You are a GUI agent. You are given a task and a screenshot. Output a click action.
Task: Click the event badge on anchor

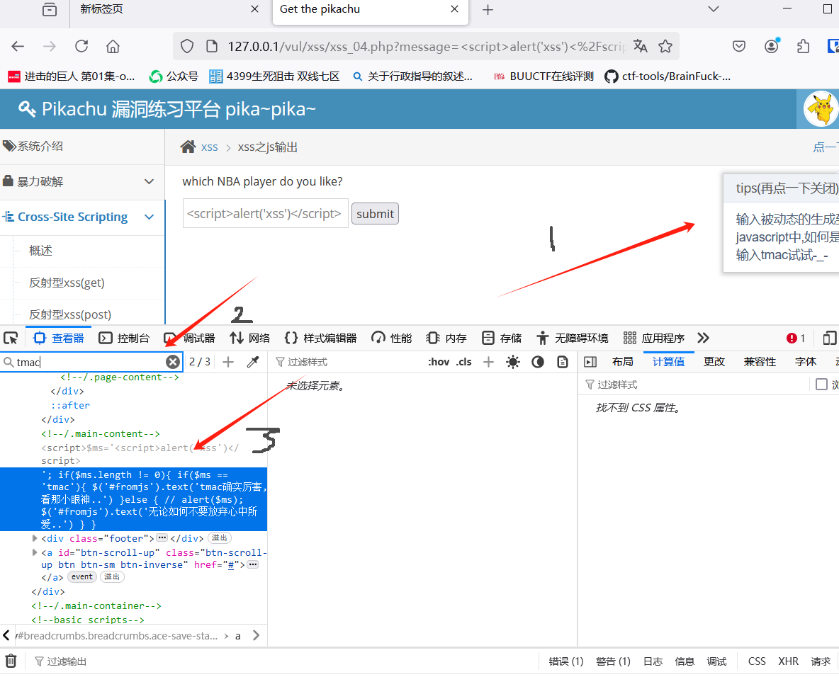point(82,577)
